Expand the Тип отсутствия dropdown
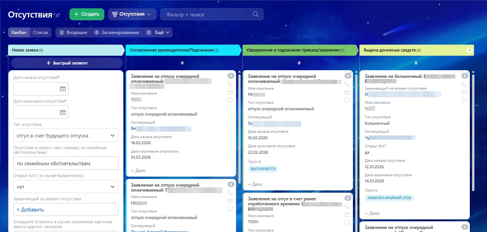The width and height of the screenshot is (487, 232). coord(65,135)
